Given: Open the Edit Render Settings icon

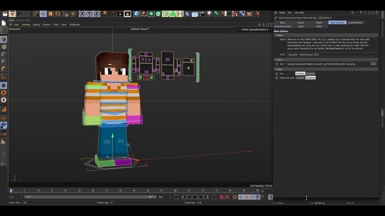Looking at the screenshot, I should (x=128, y=14).
